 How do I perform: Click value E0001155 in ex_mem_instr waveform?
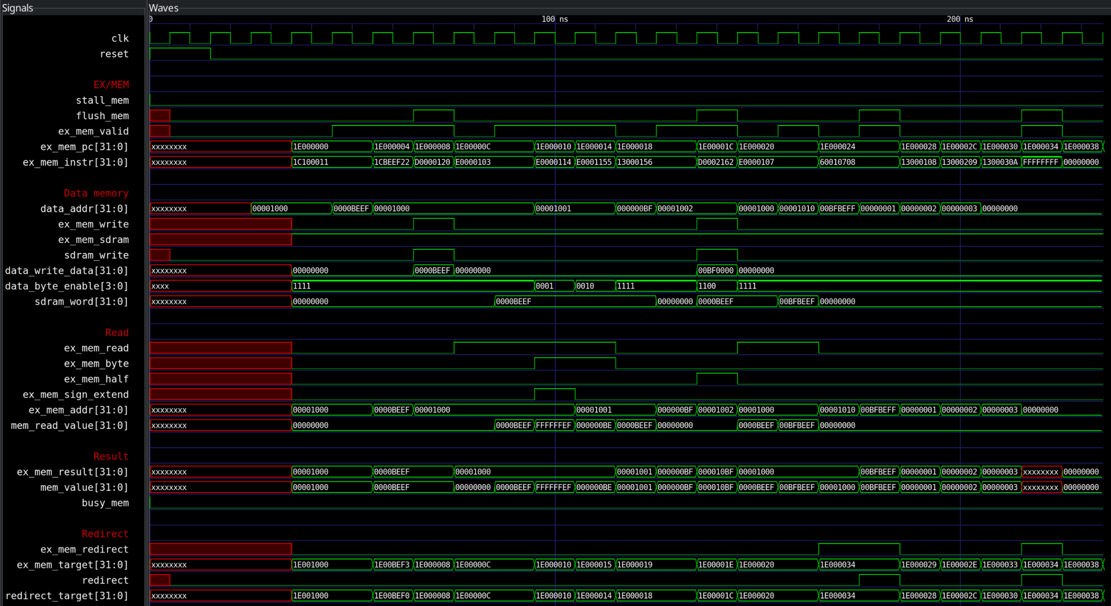coord(594,162)
